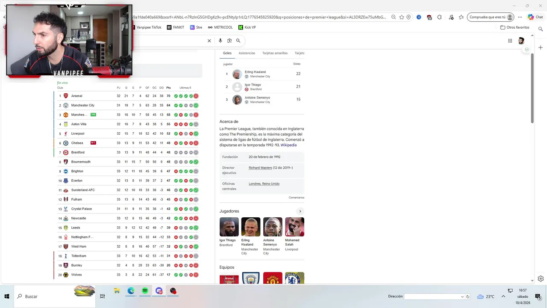This screenshot has height=308, width=547.
Task: Launch File Explorer from taskbar
Action: point(117,291)
